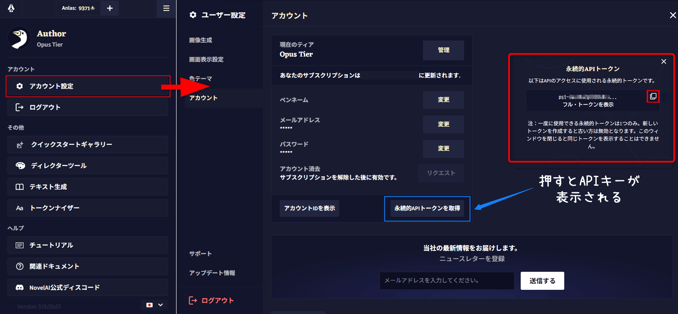Click the Anlas balance counter
This screenshot has width=678, height=314.
click(78, 8)
